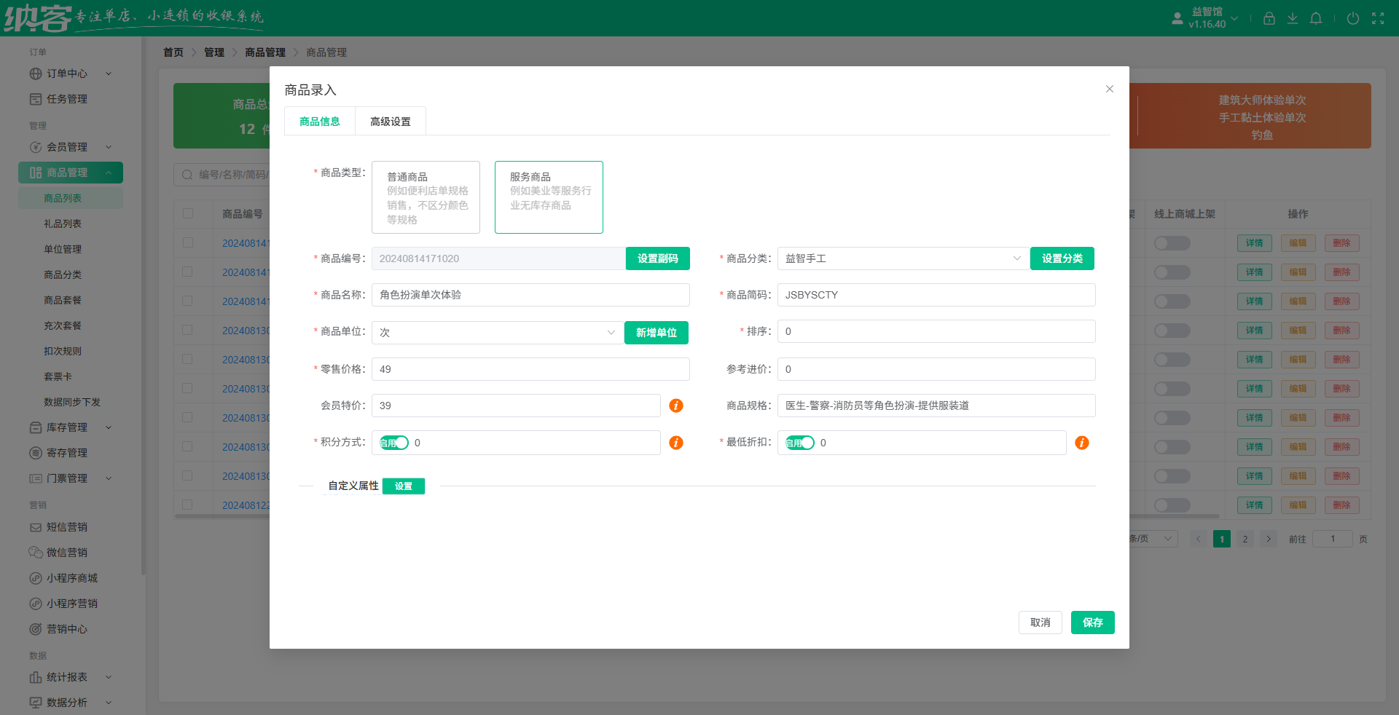This screenshot has width=1399, height=715.
Task: Toggle 线上商城上架 switch in second row
Action: pos(1172,272)
